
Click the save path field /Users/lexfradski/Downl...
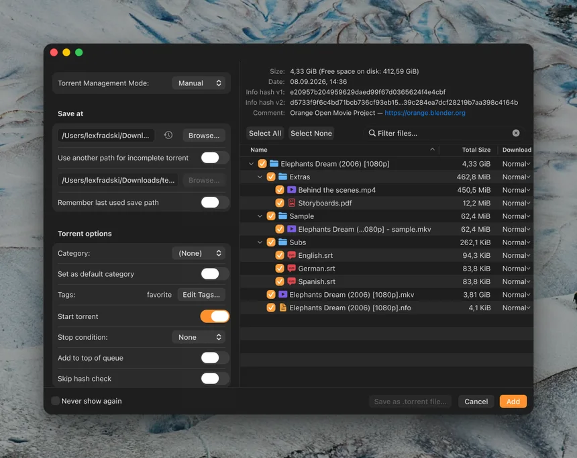pos(106,135)
